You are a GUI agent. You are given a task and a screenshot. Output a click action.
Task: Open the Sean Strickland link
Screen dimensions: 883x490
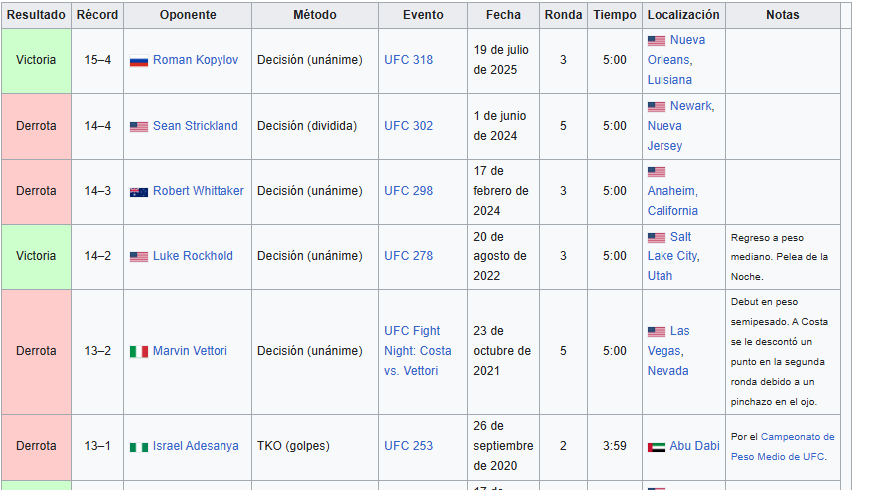pos(195,126)
